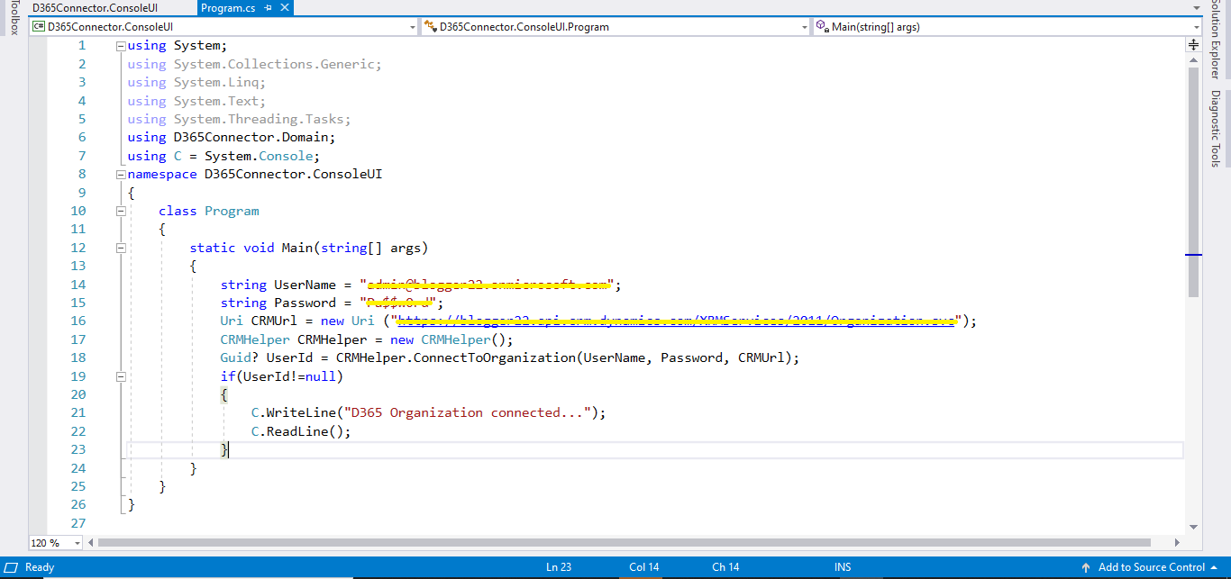Image resolution: width=1231 pixels, height=579 pixels.
Task: Open the 120% zoom level dropdown
Action: (76, 542)
